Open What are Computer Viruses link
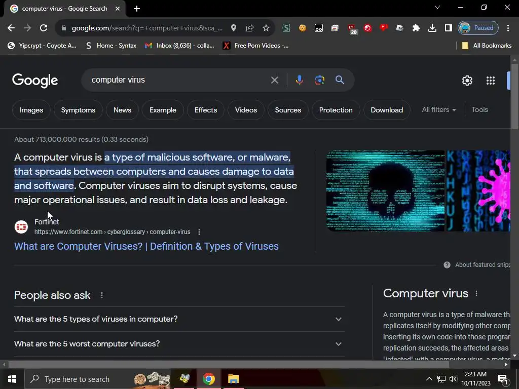 point(146,247)
